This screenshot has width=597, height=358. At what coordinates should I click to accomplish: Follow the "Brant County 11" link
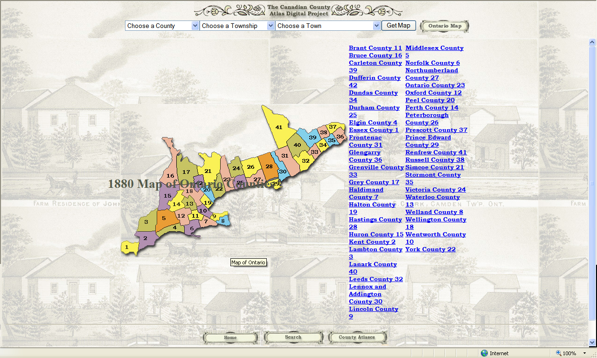(375, 48)
